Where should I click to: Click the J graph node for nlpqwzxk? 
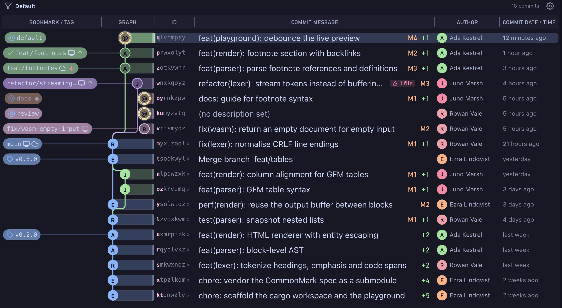click(x=125, y=174)
